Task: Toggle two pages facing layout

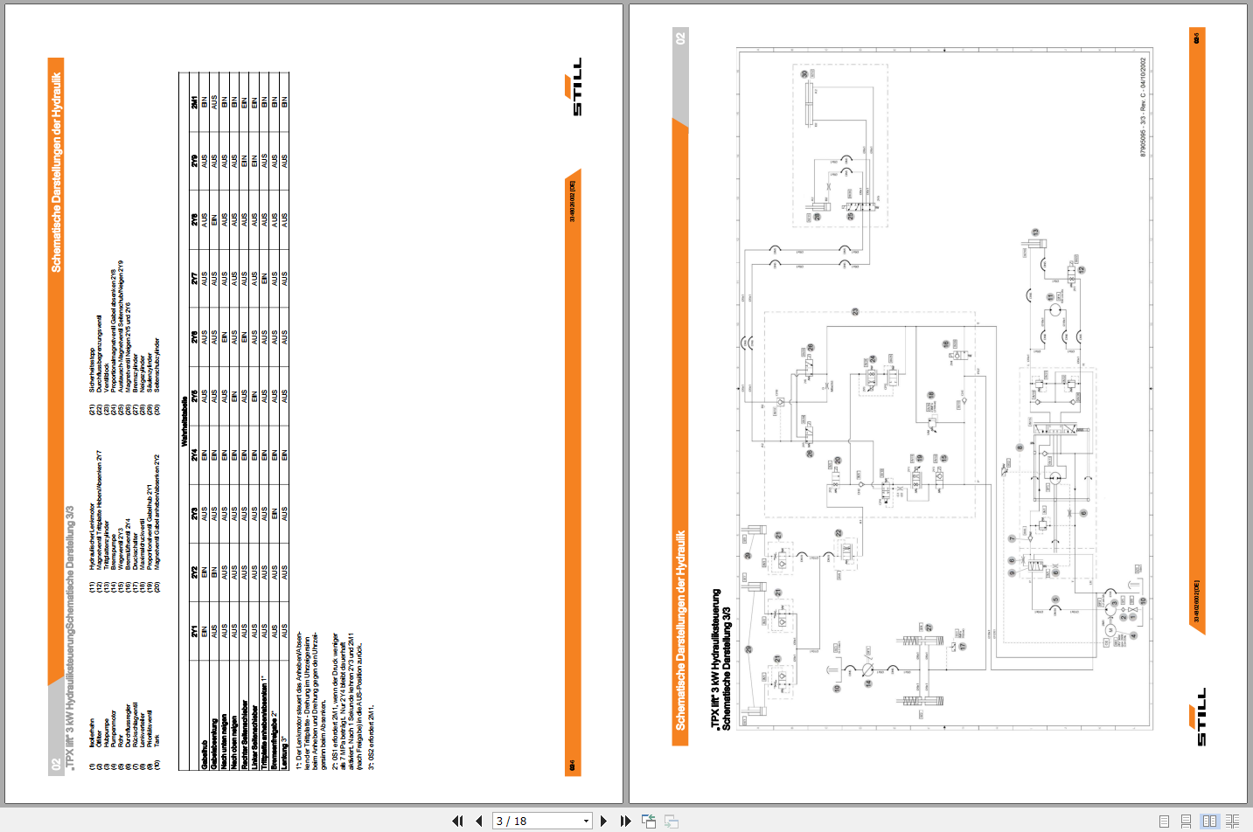Action: [1209, 821]
